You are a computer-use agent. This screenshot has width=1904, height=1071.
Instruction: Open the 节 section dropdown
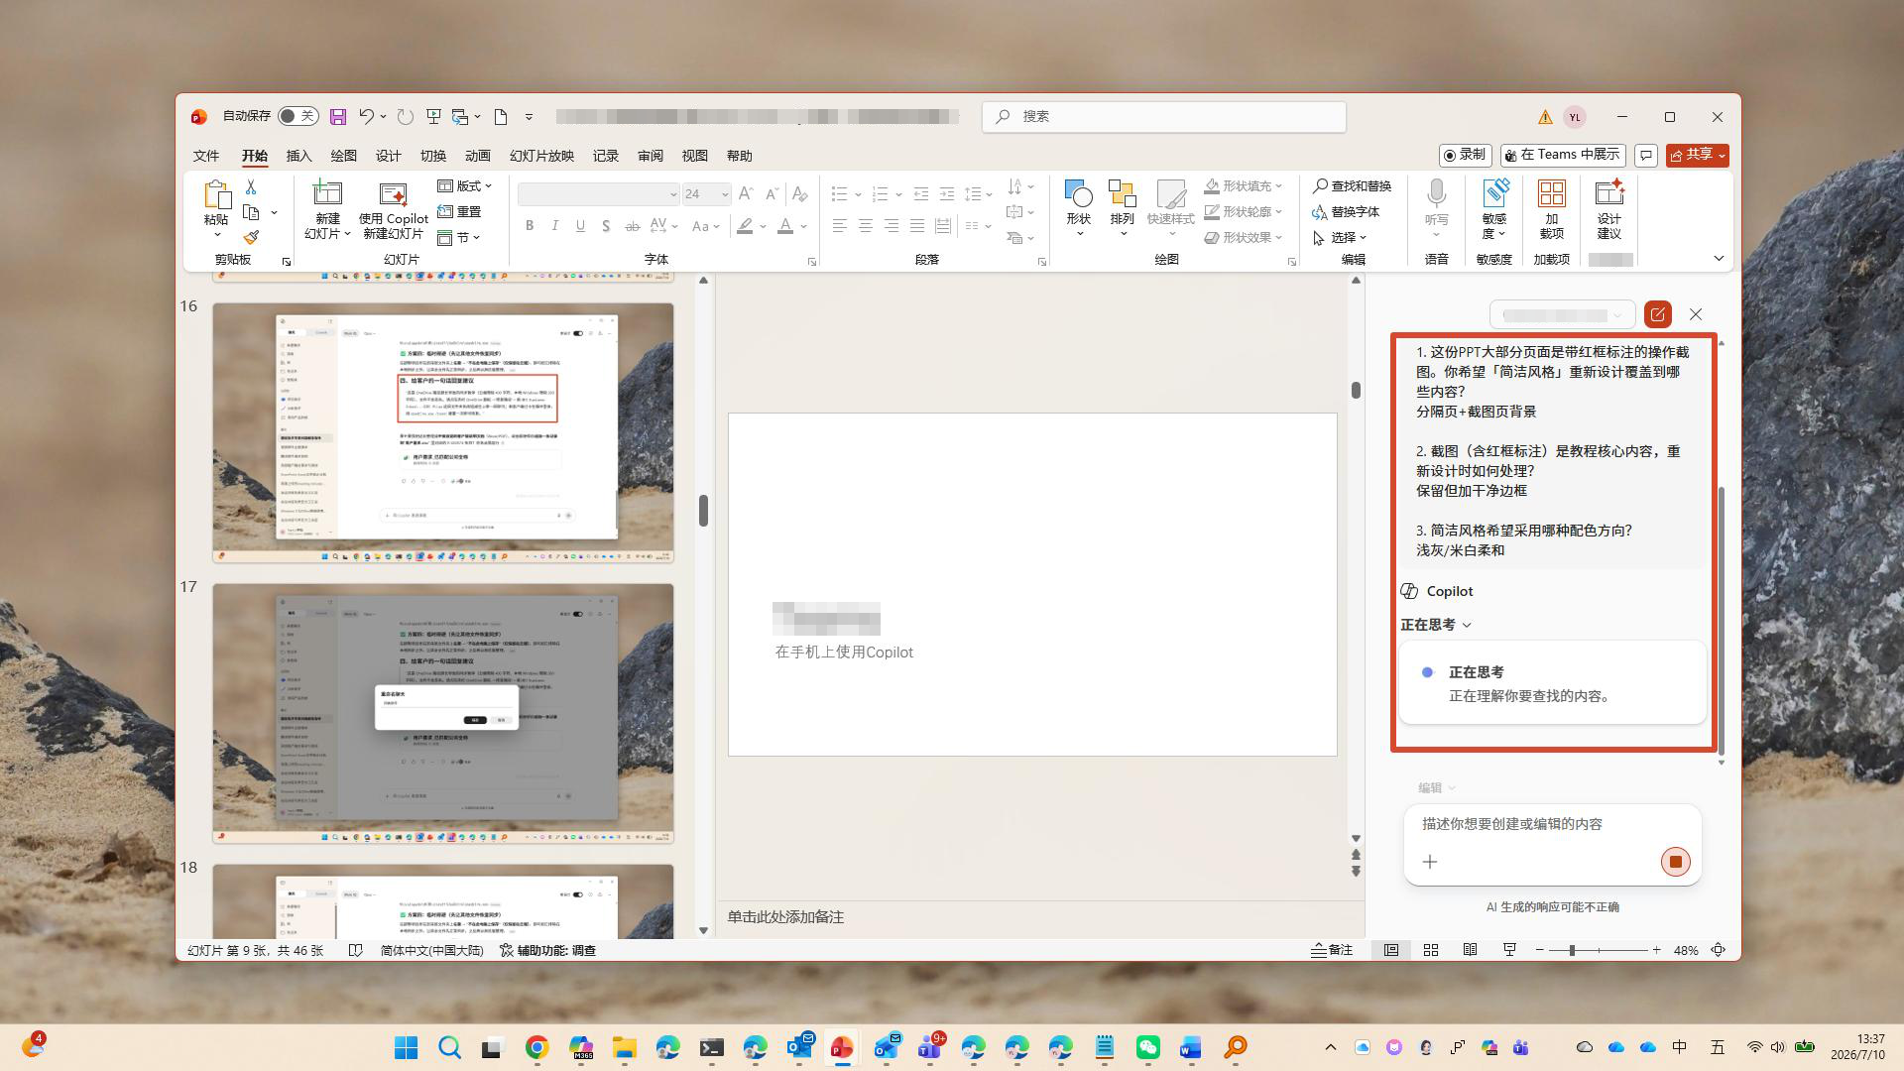tap(459, 238)
